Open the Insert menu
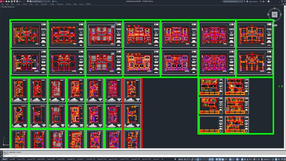The width and height of the screenshot is (286, 161). pos(18,4)
